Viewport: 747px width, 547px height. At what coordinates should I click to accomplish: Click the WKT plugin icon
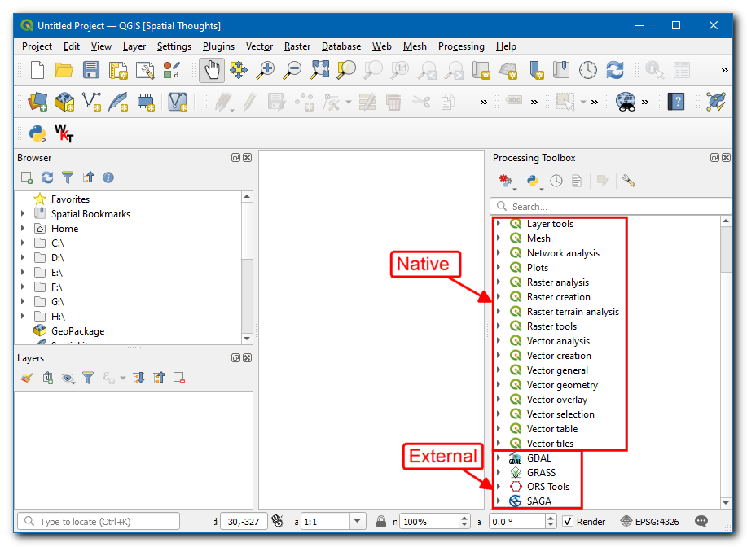click(63, 133)
